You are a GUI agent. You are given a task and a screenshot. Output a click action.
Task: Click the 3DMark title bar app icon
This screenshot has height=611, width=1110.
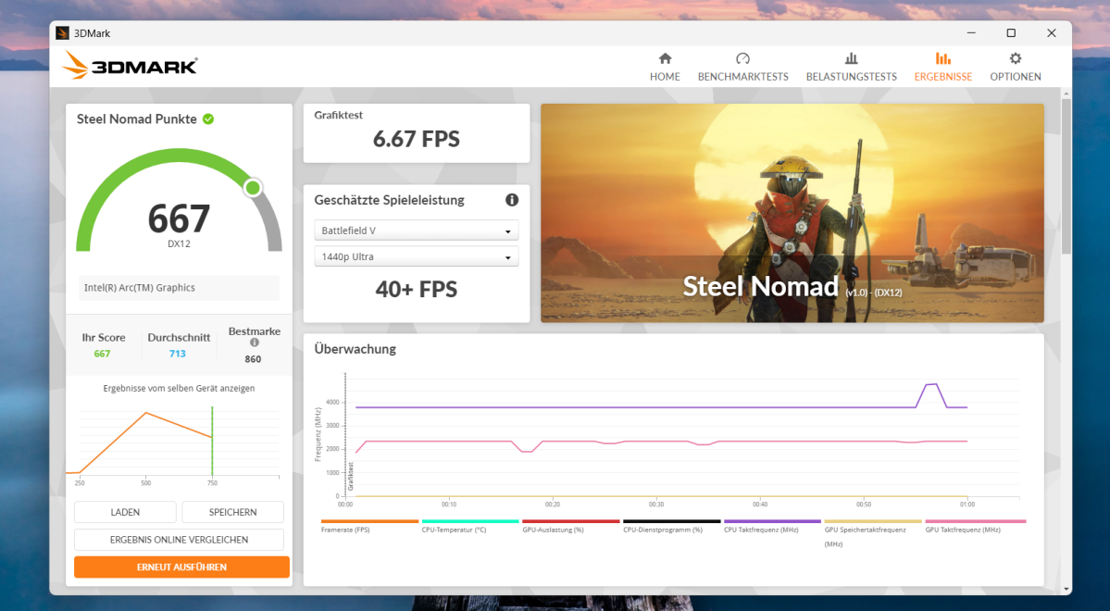click(62, 33)
